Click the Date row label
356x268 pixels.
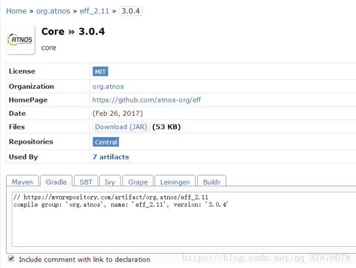pyautogui.click(x=17, y=113)
